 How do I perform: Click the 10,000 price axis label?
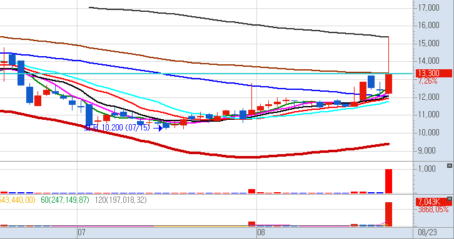click(428, 133)
